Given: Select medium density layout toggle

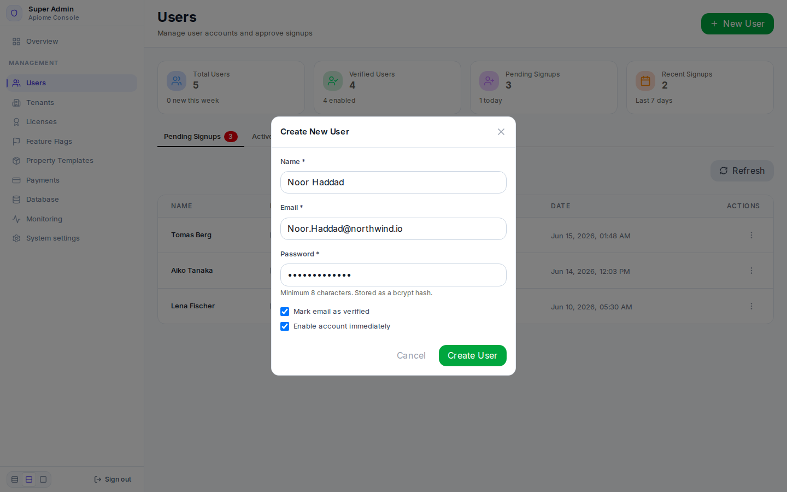Looking at the screenshot, I should (x=29, y=479).
